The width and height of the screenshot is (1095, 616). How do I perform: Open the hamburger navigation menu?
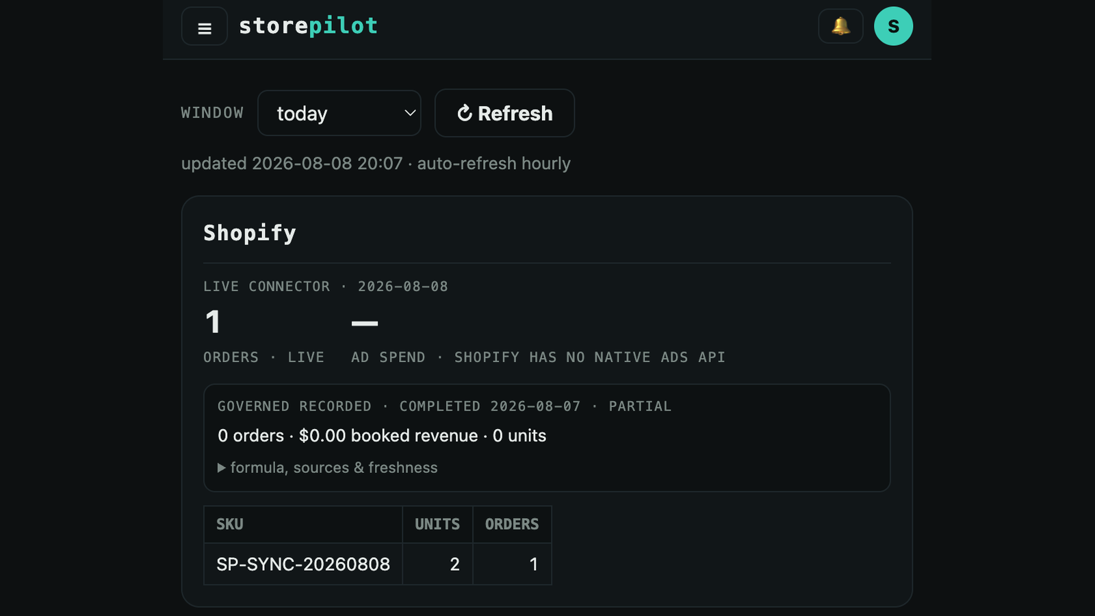point(204,27)
